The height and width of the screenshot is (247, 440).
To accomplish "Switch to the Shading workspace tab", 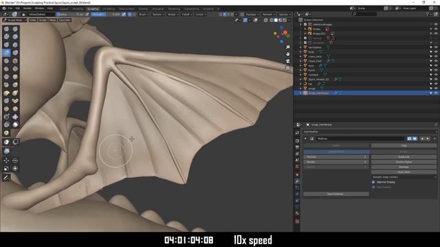I will pos(143,9).
